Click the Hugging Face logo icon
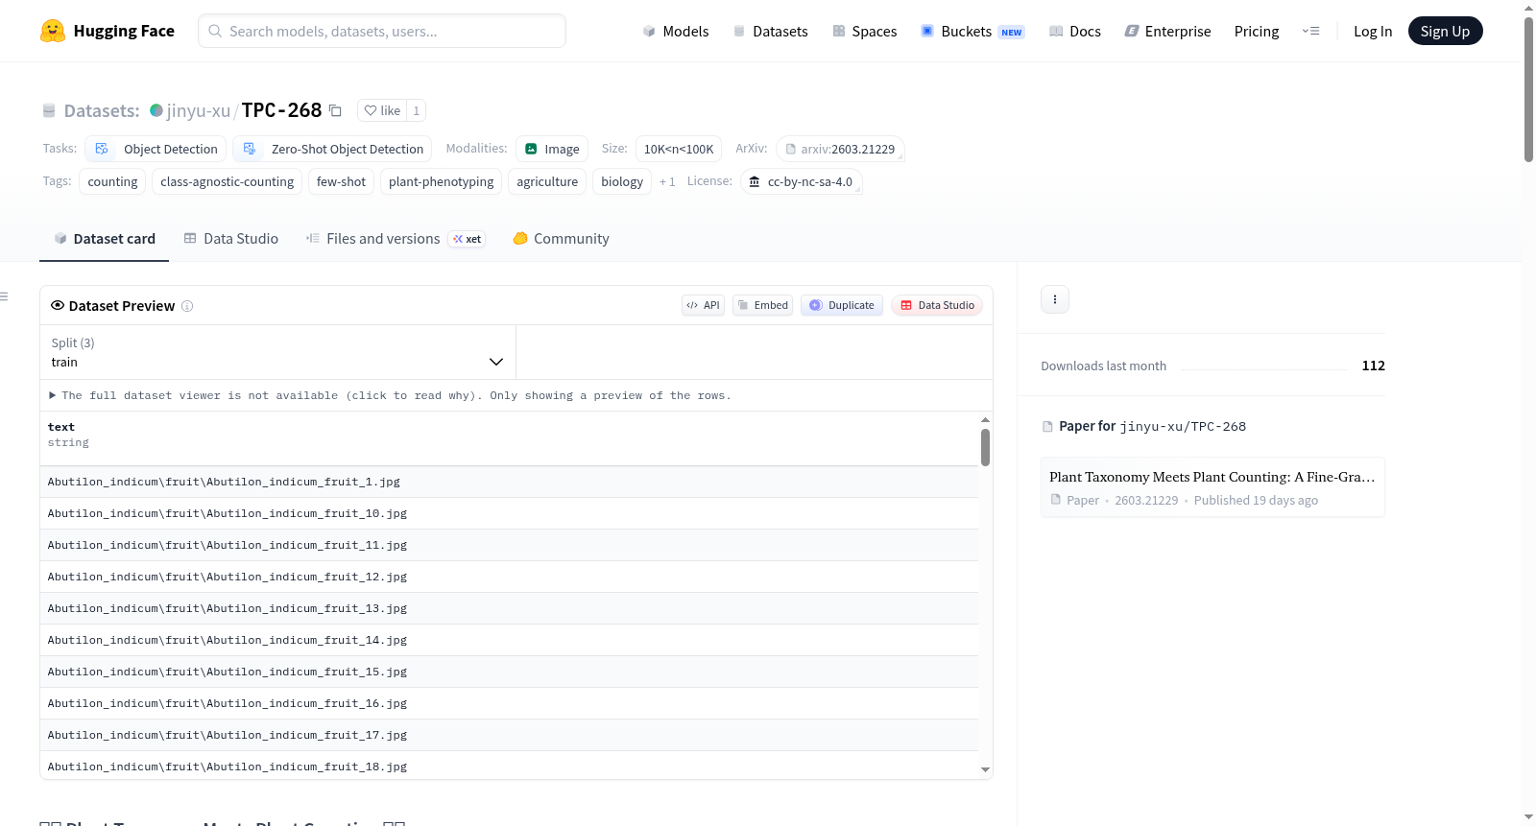The image size is (1536, 826). click(53, 31)
